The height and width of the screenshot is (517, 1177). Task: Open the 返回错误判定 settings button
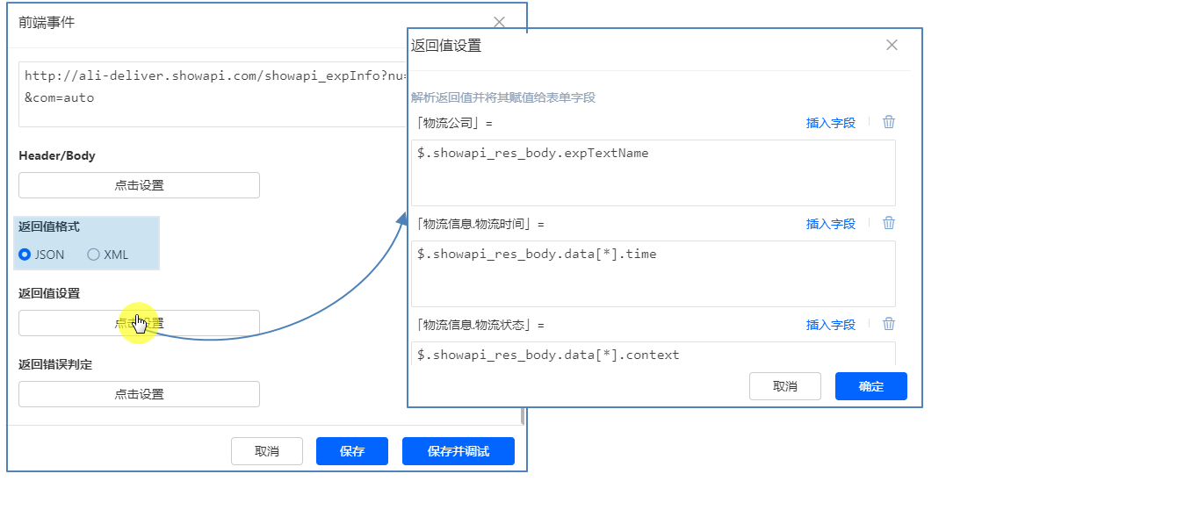point(139,394)
